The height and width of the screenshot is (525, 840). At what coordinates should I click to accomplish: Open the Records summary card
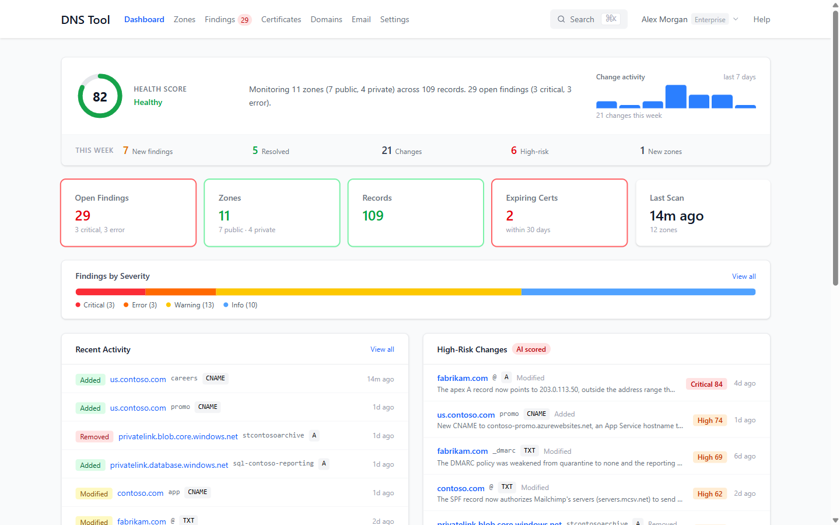click(416, 213)
